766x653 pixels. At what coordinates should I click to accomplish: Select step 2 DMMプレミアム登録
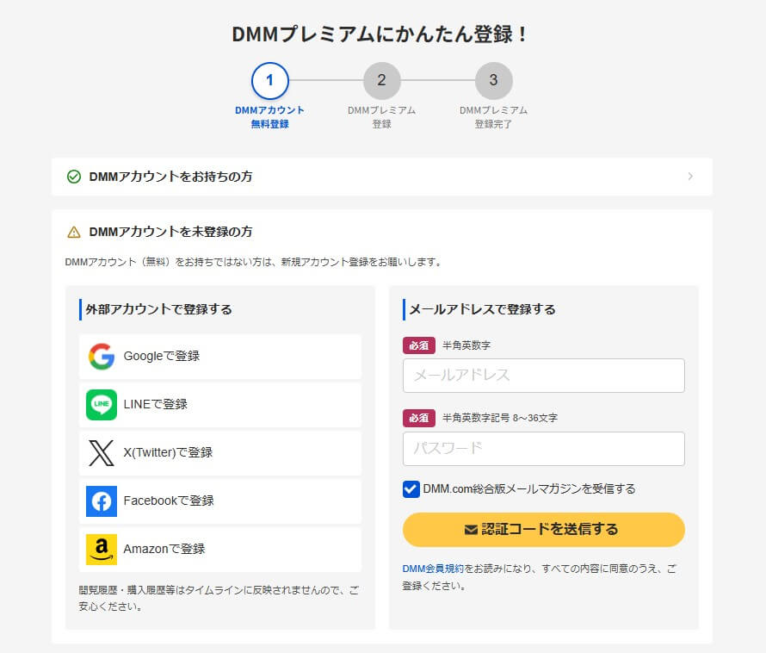(382, 80)
